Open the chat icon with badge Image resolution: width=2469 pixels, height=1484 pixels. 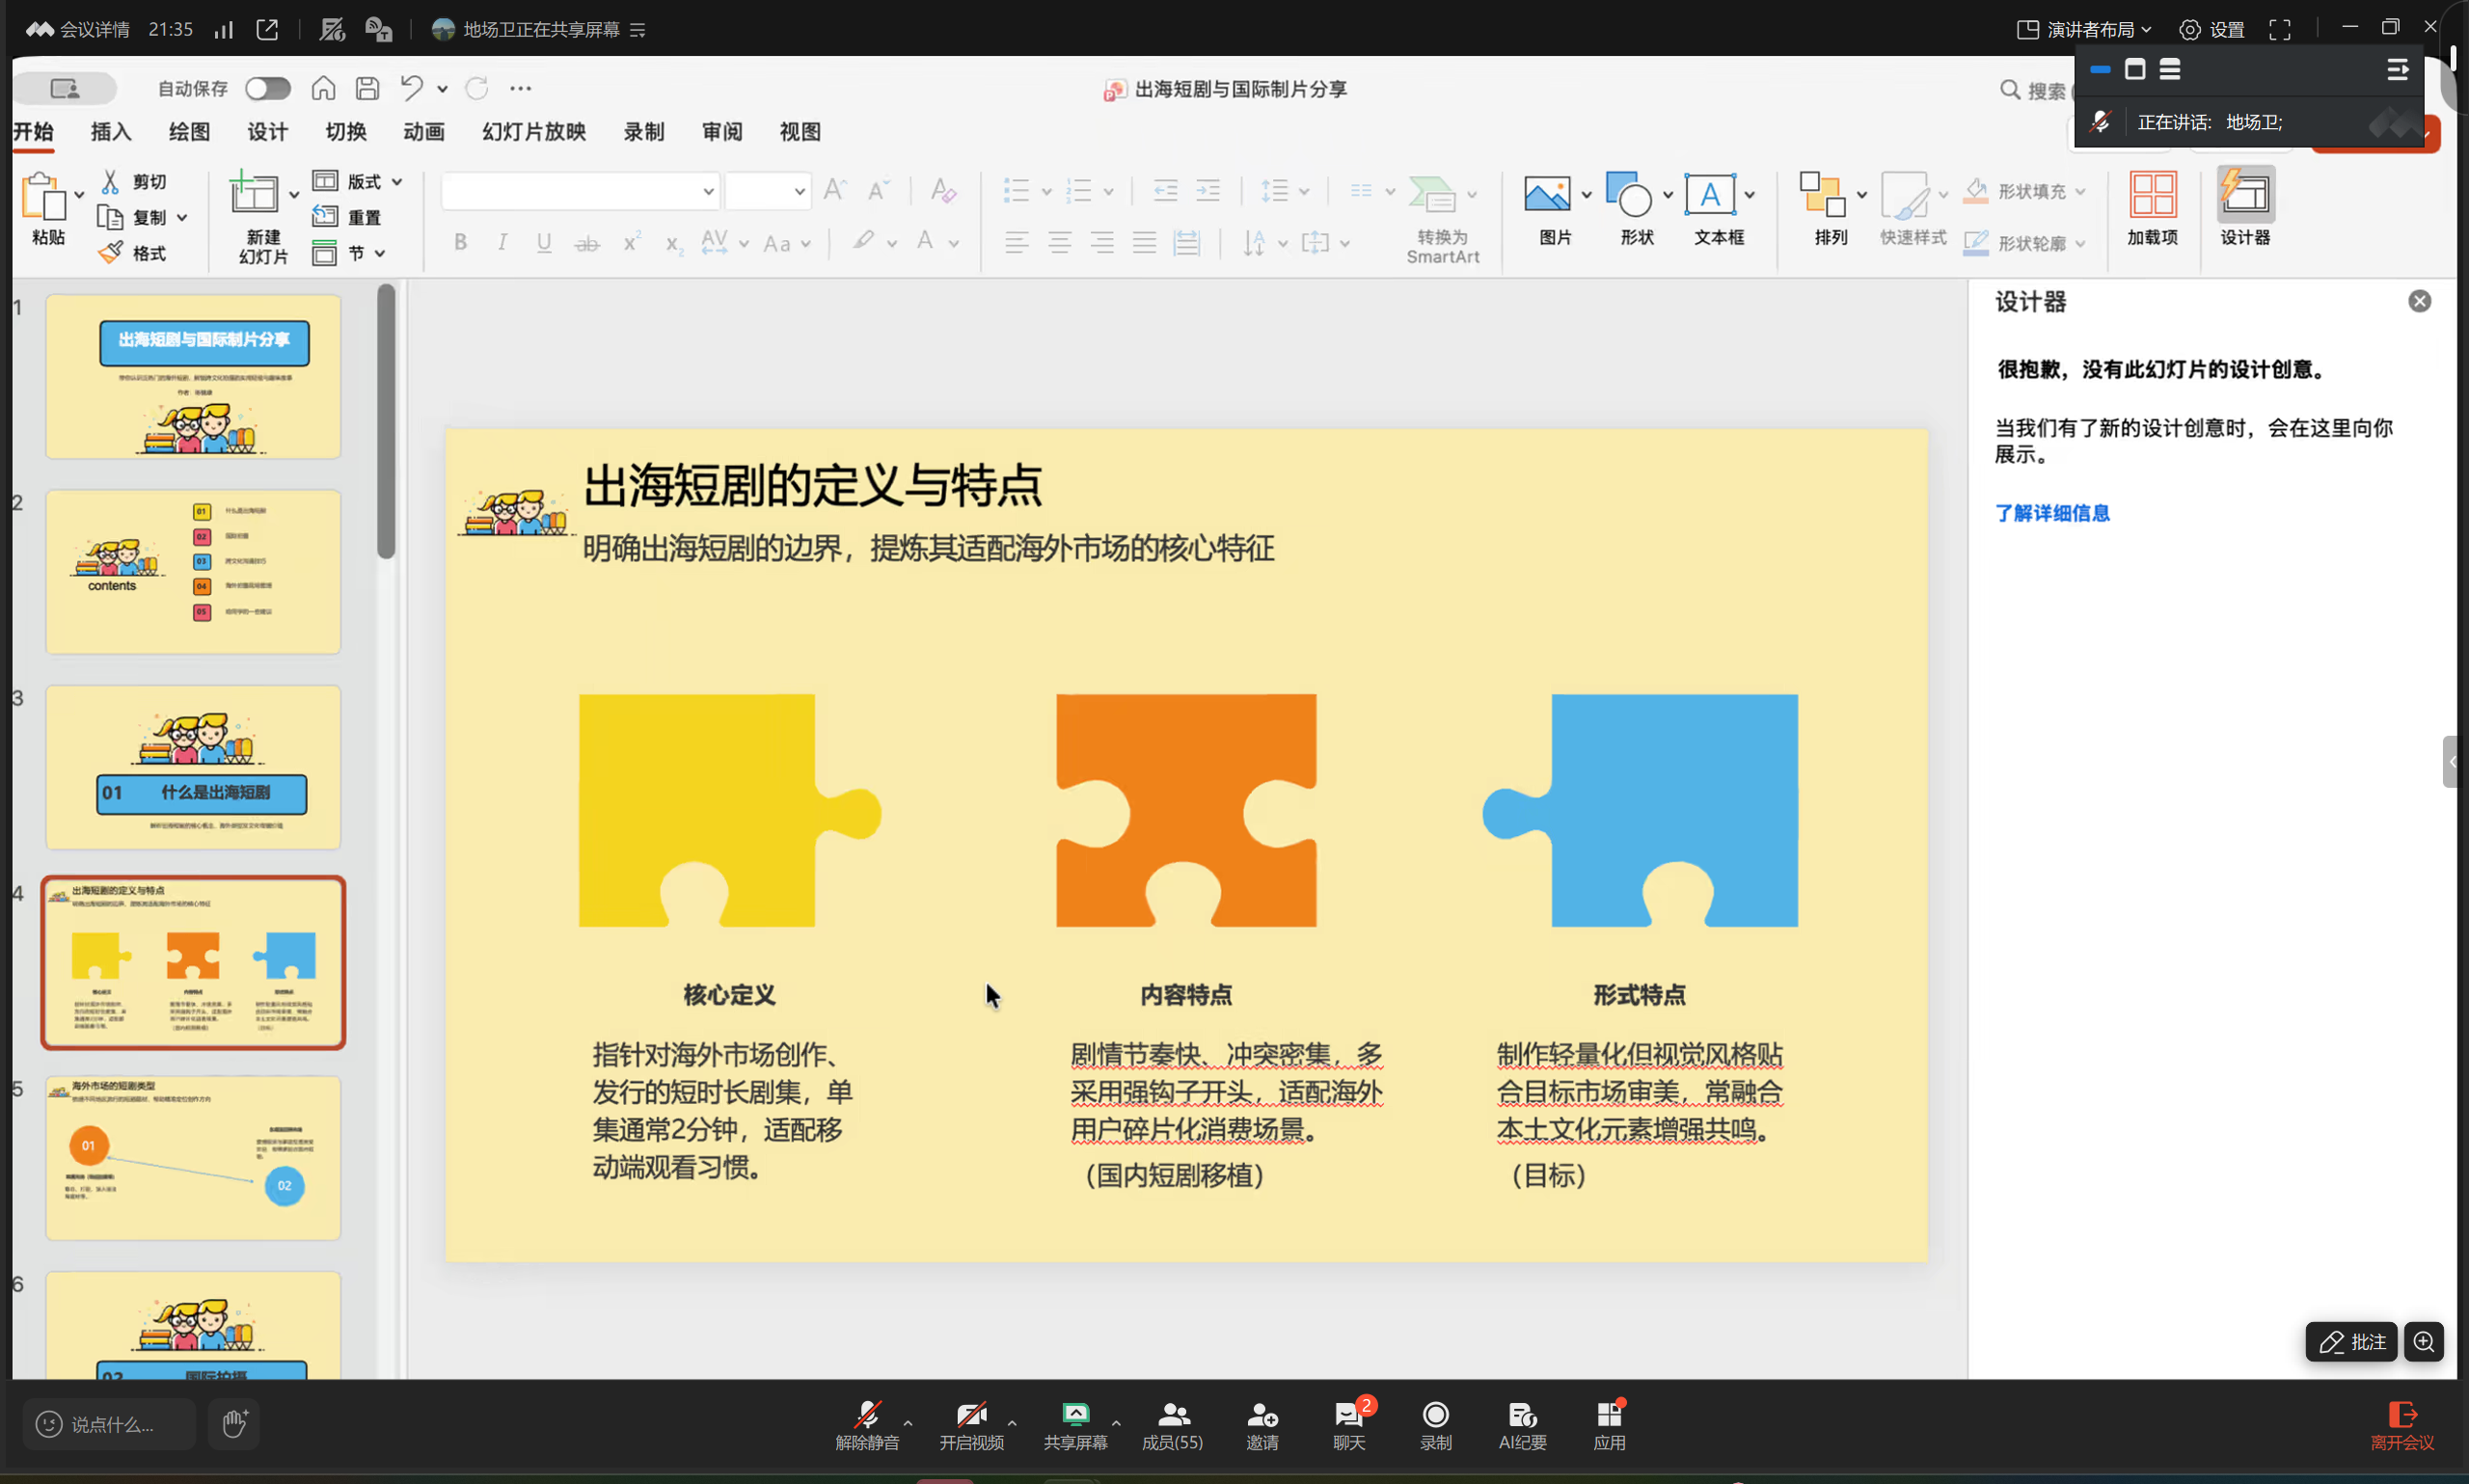[x=1348, y=1417]
